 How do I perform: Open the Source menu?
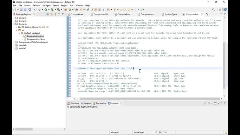[27, 6]
